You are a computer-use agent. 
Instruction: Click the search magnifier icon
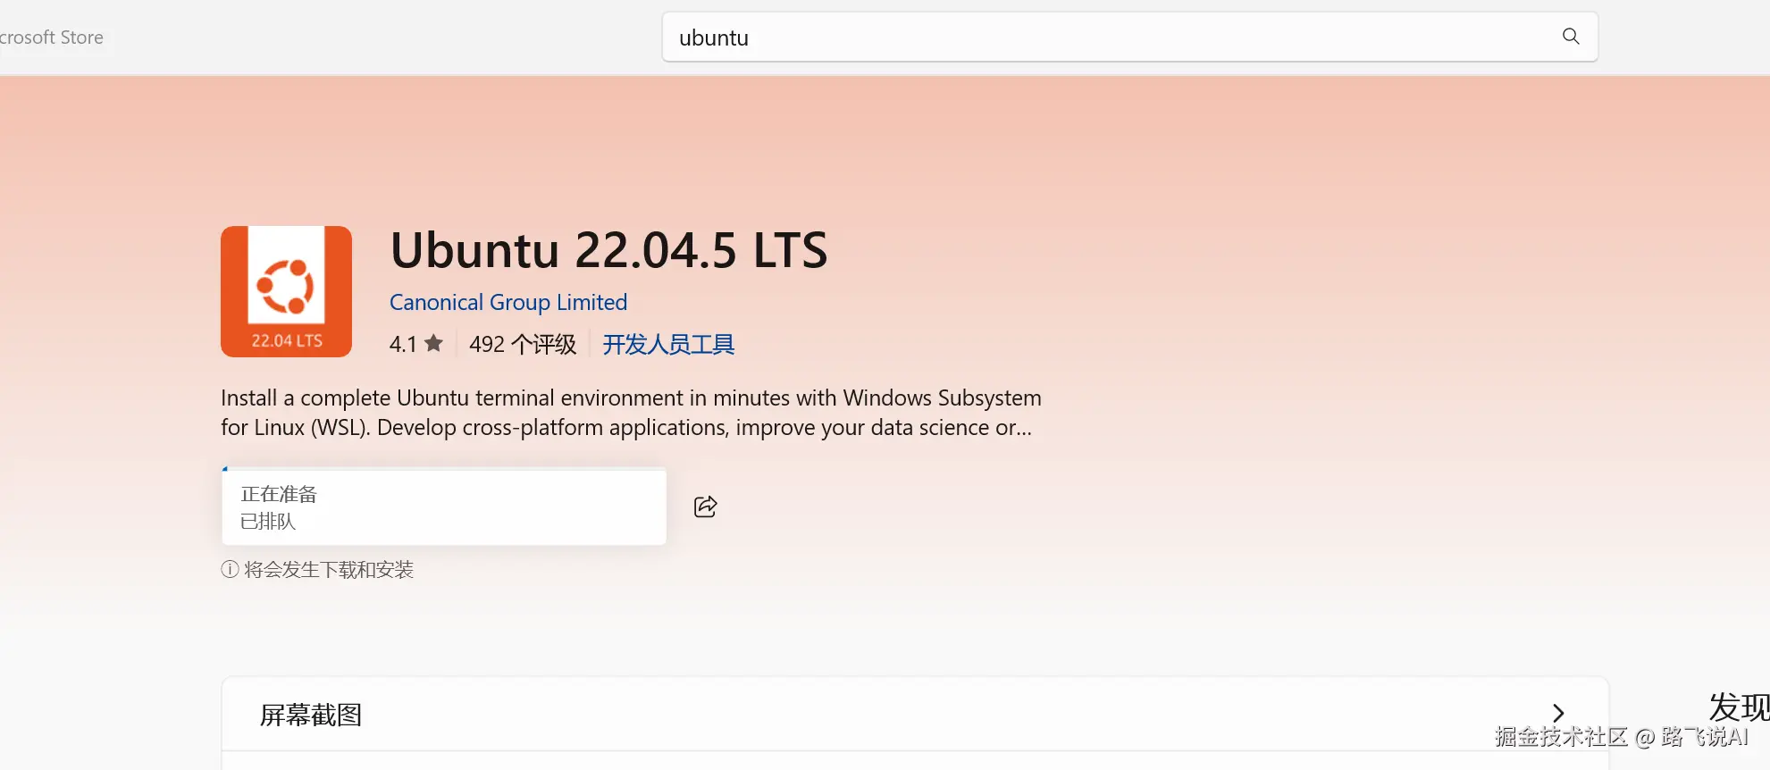tap(1570, 37)
